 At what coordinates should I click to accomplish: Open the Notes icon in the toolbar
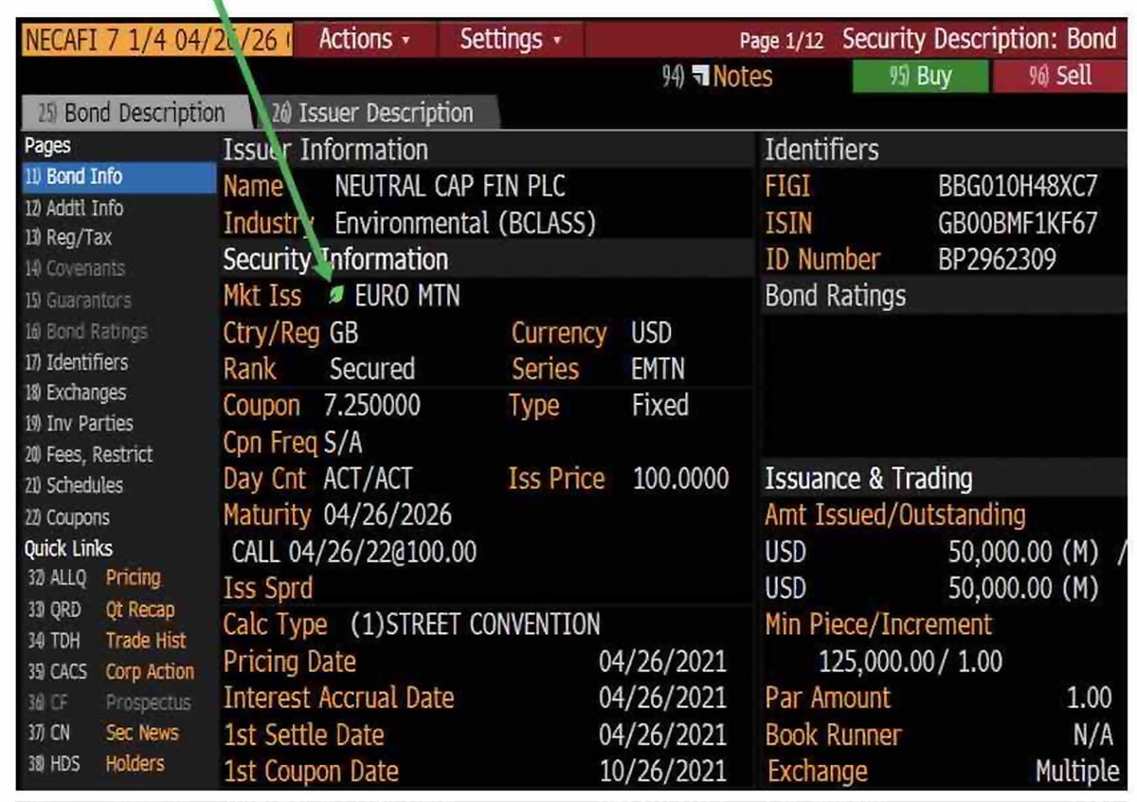(x=702, y=77)
